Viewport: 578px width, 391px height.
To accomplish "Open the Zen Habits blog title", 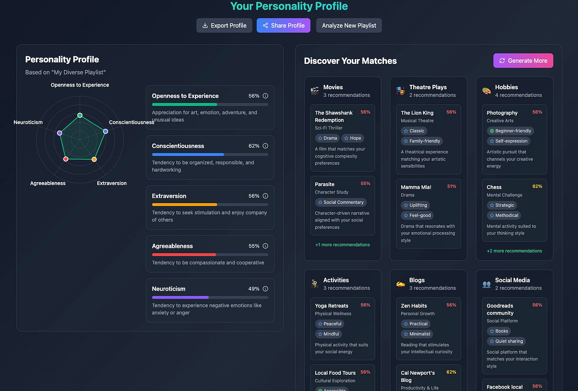I will pyautogui.click(x=414, y=306).
